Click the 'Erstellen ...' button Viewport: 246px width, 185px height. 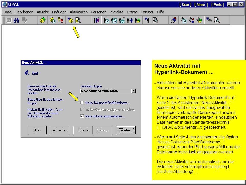point(126,130)
